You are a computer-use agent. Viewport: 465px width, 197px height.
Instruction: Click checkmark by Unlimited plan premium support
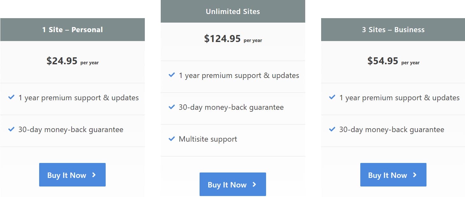pos(172,75)
